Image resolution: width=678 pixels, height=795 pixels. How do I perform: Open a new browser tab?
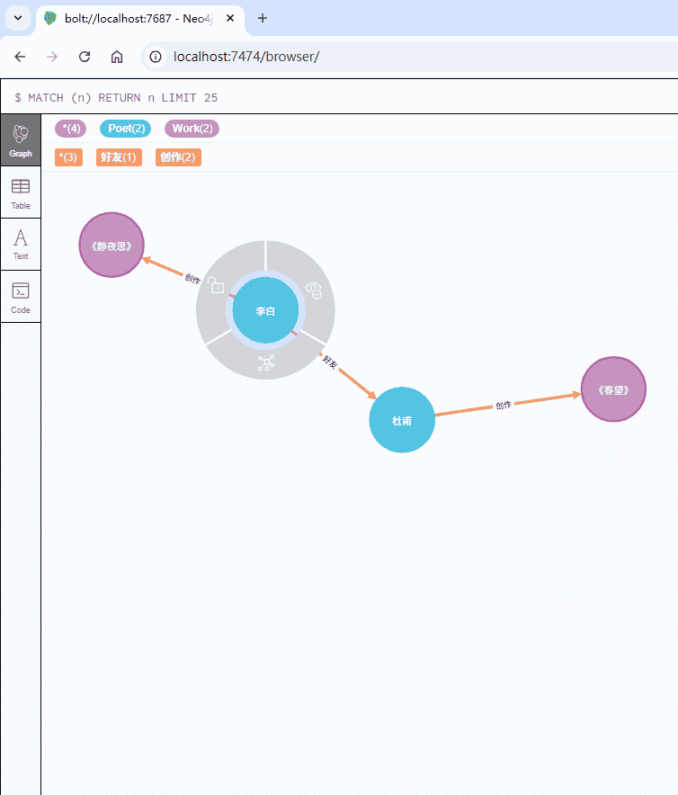point(263,18)
